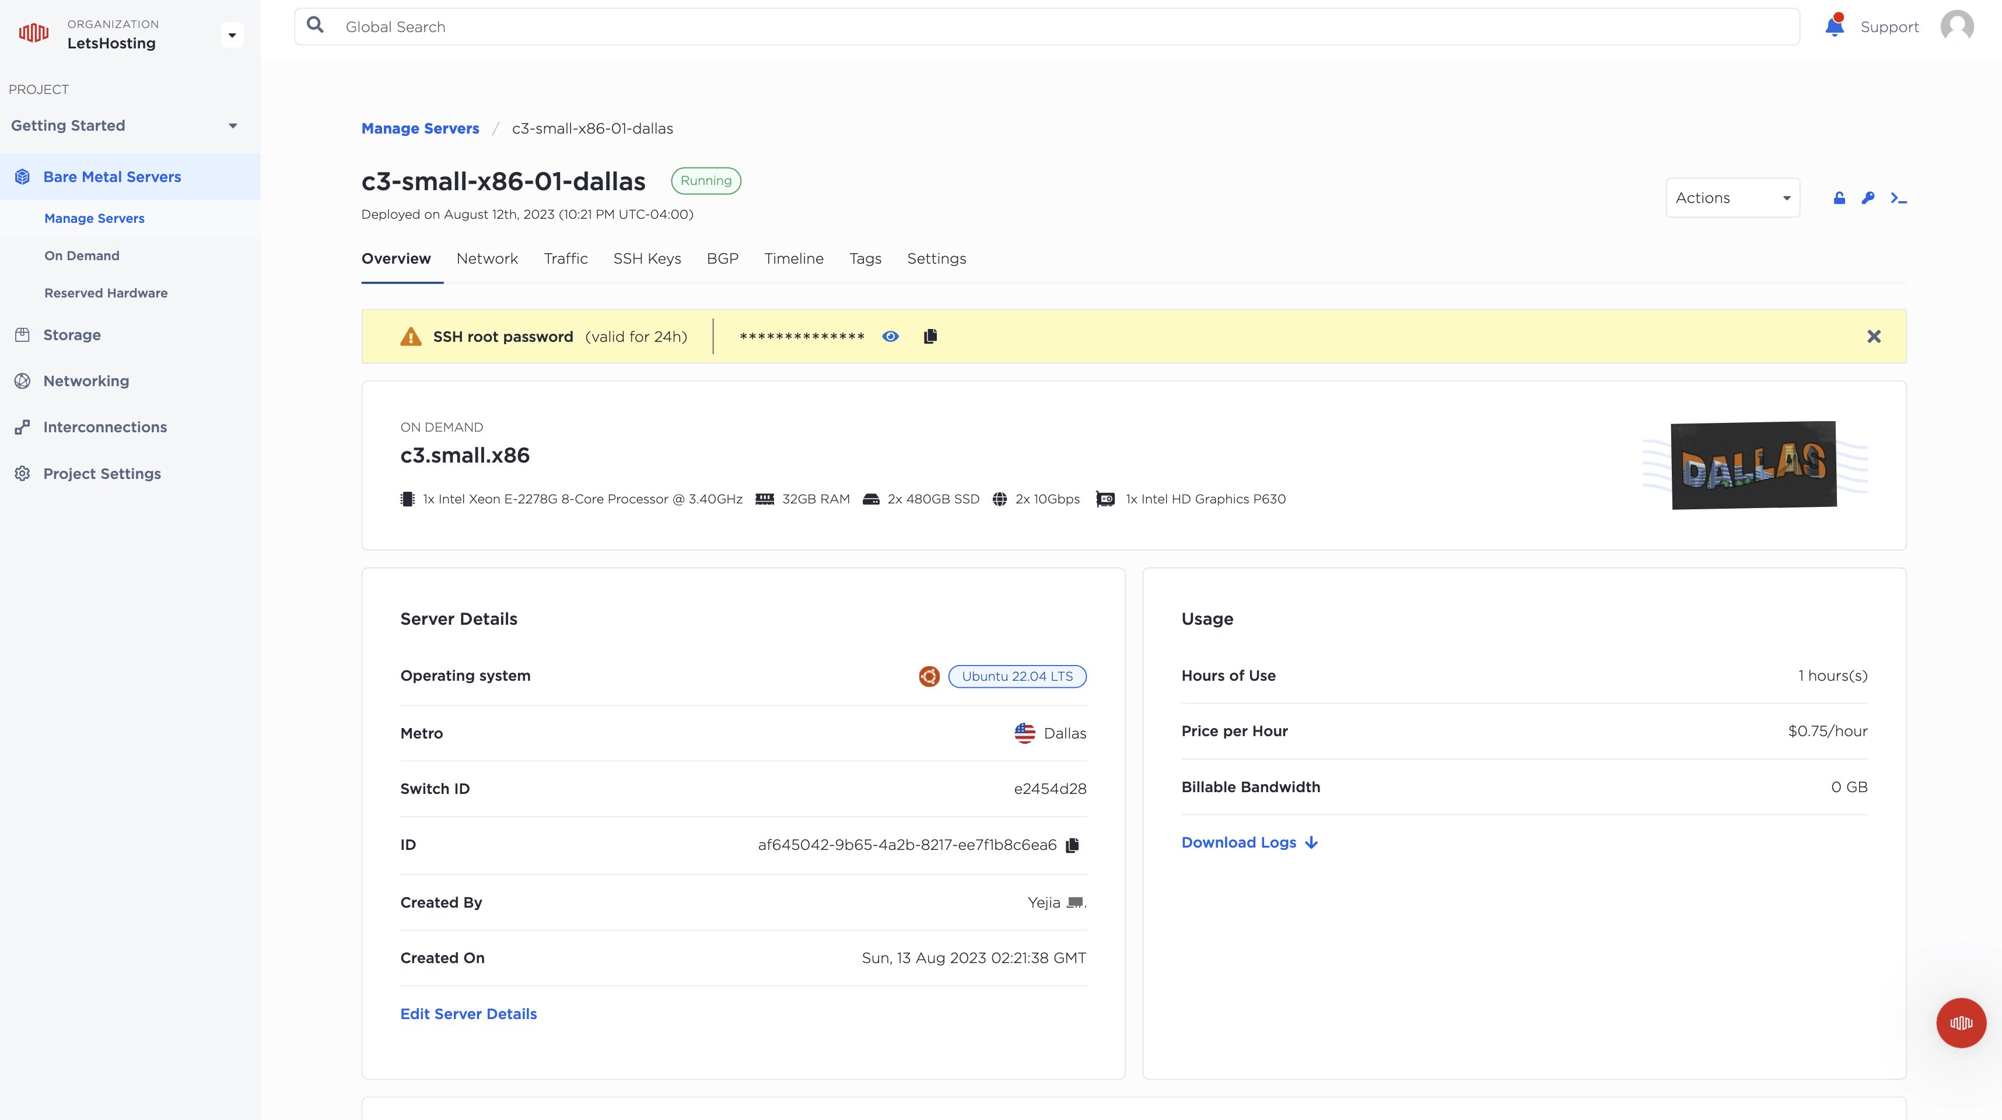Select Reserved Hardware in sidebar
Screen dimensions: 2002x1120
[x=106, y=293]
